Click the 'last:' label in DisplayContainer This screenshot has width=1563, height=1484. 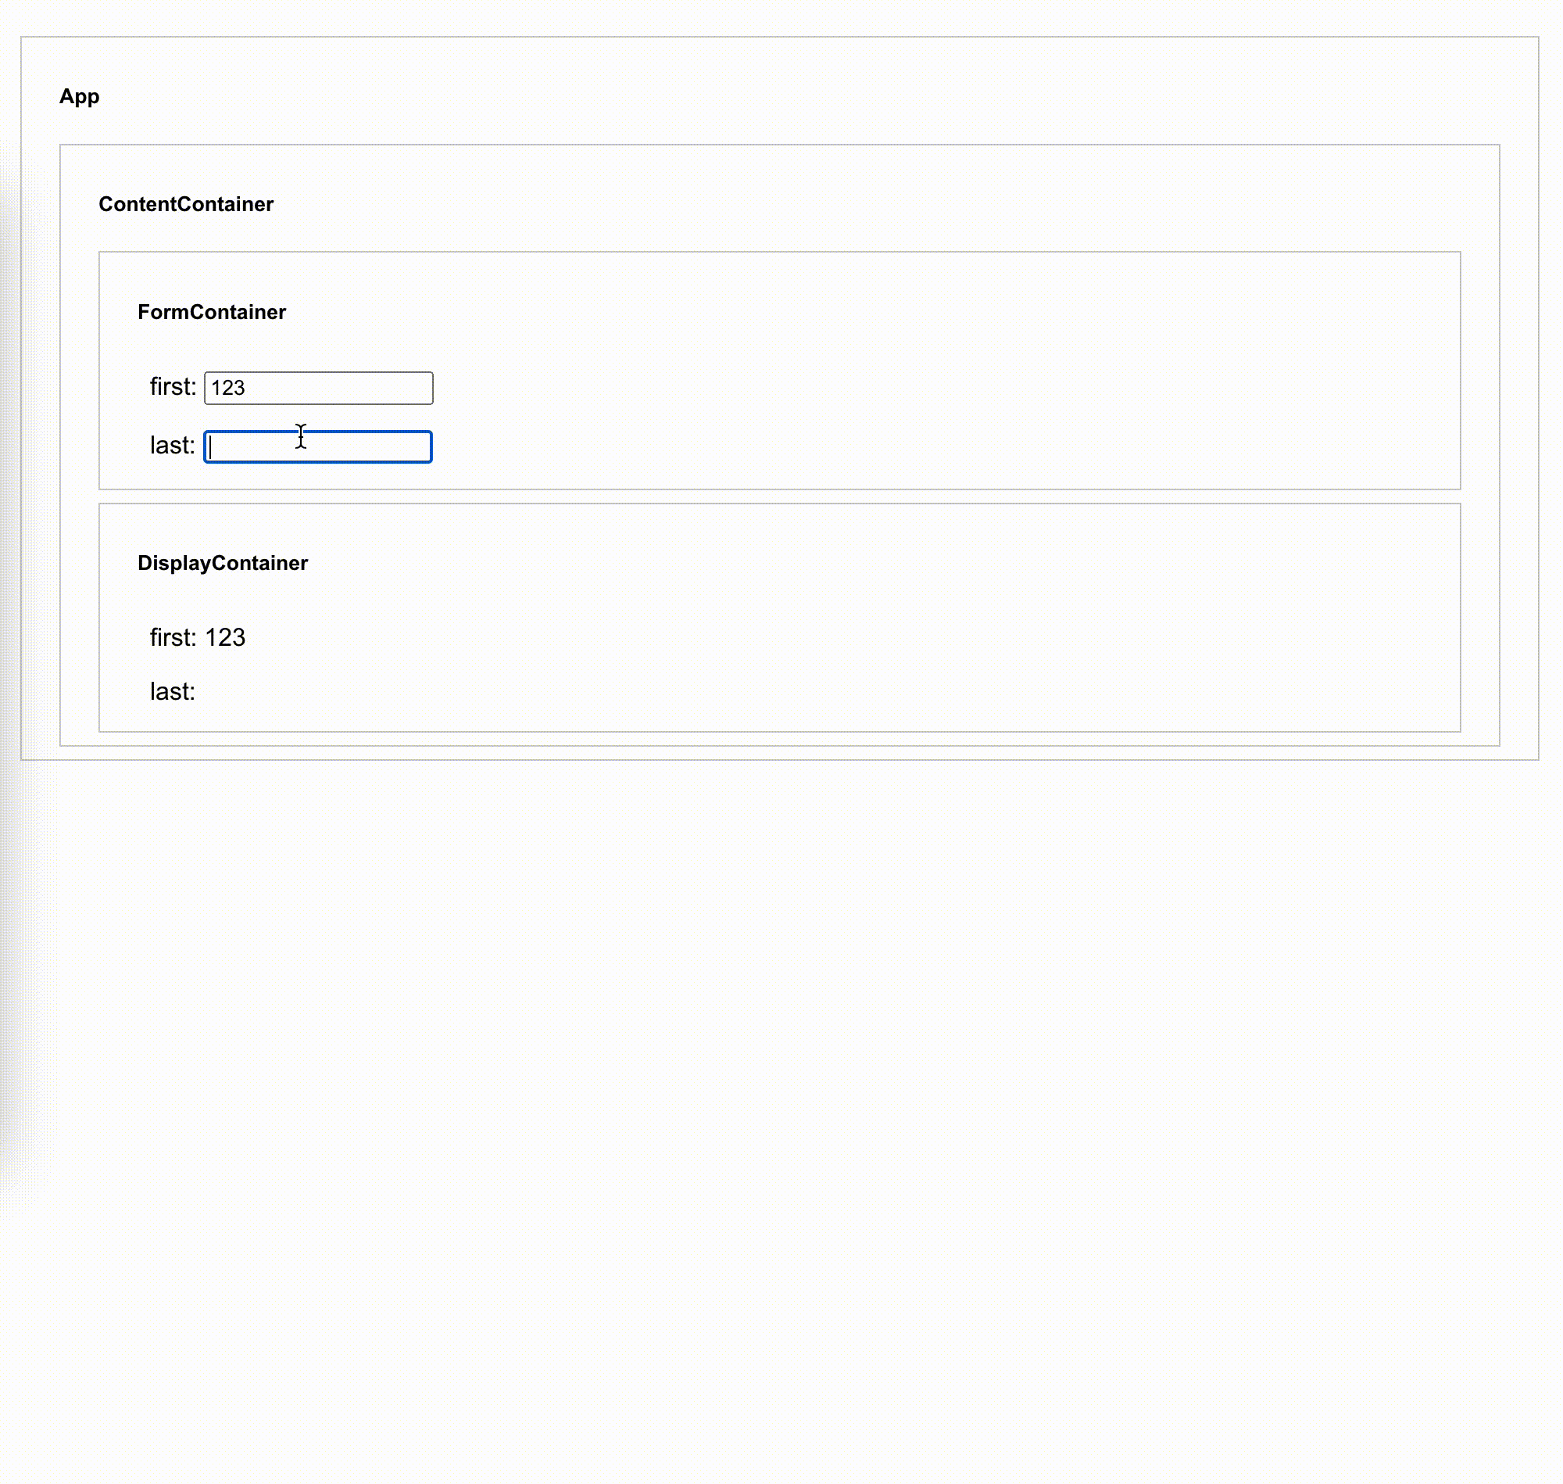[x=172, y=691]
